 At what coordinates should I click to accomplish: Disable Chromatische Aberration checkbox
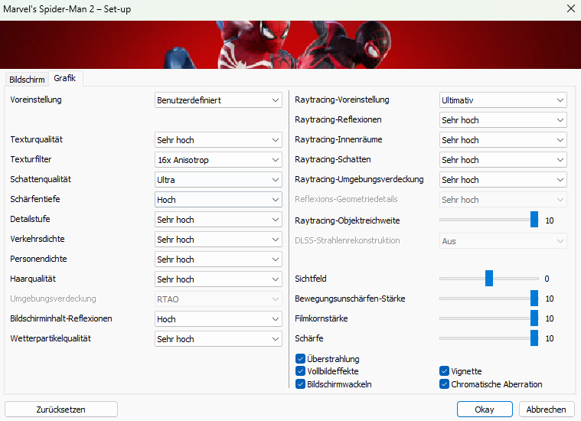(444, 384)
